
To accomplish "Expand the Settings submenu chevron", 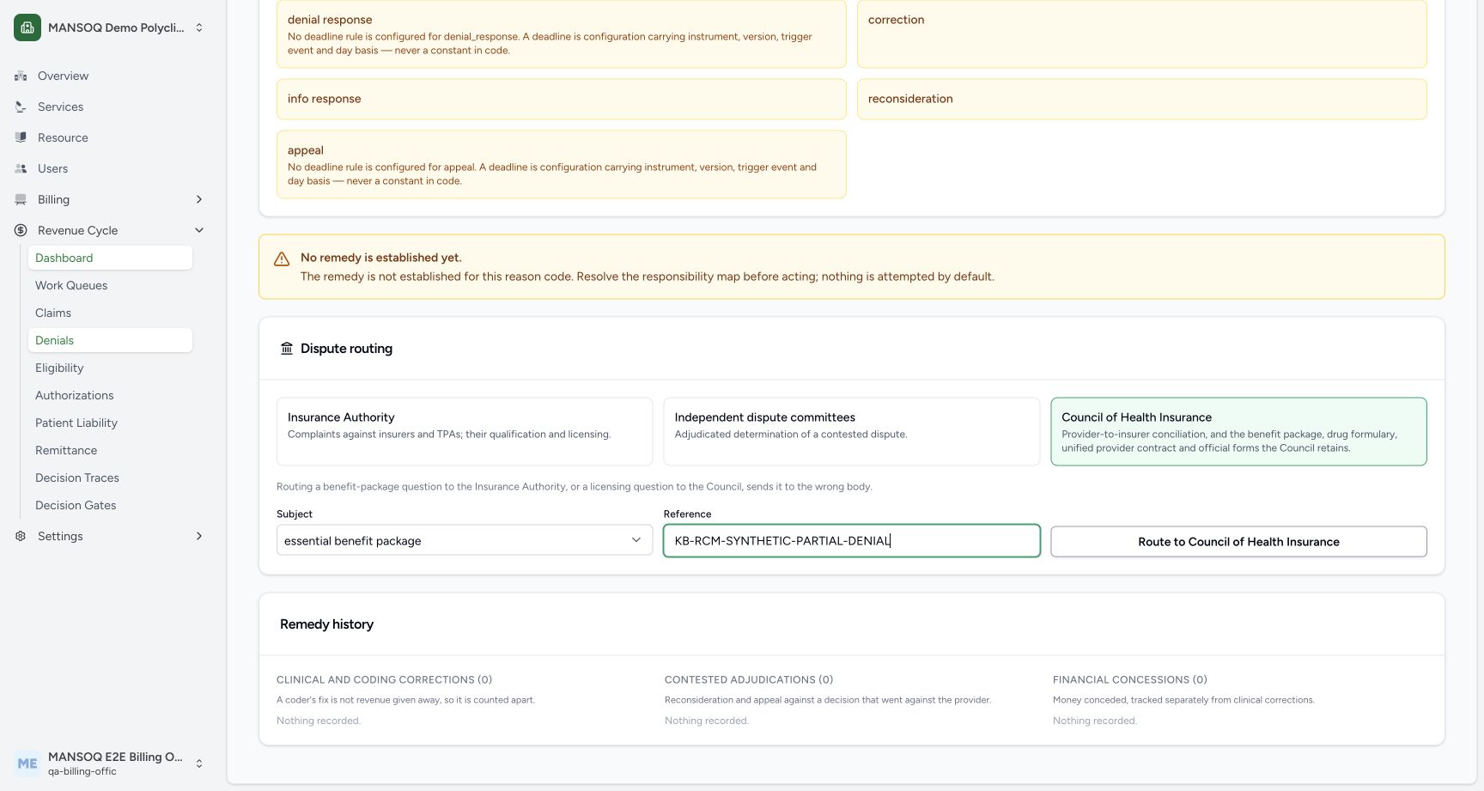I will [x=199, y=536].
